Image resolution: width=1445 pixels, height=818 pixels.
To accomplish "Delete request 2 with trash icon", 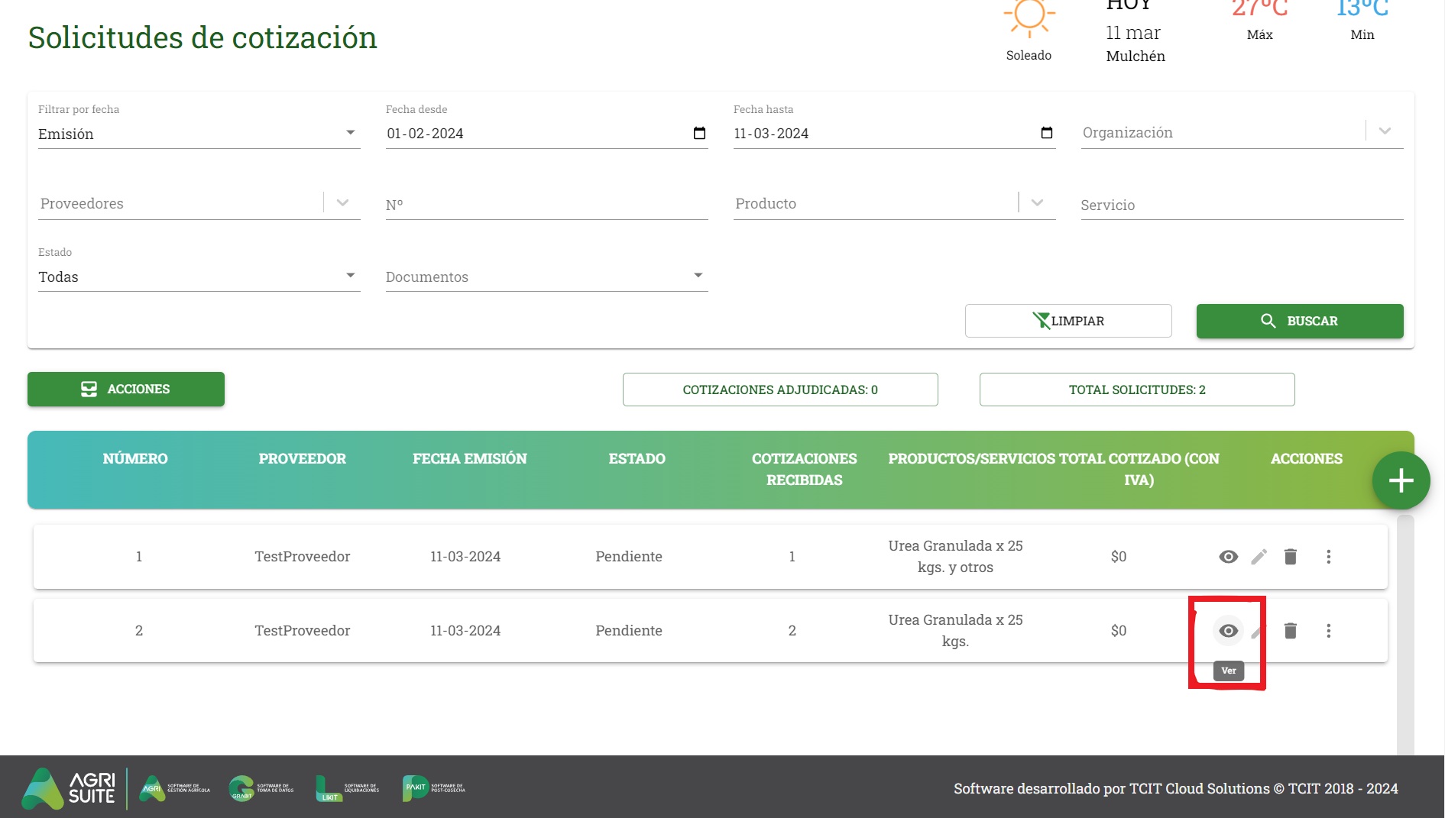I will tap(1291, 631).
